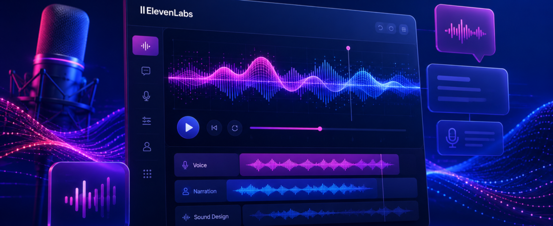Open the user profile sidebar icon
The image size is (553, 226).
[x=147, y=147]
